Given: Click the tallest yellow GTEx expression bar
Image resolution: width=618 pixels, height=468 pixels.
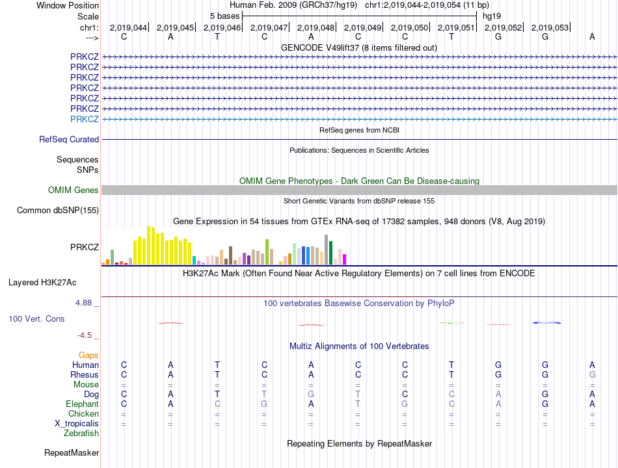Looking at the screenshot, I should coord(149,245).
